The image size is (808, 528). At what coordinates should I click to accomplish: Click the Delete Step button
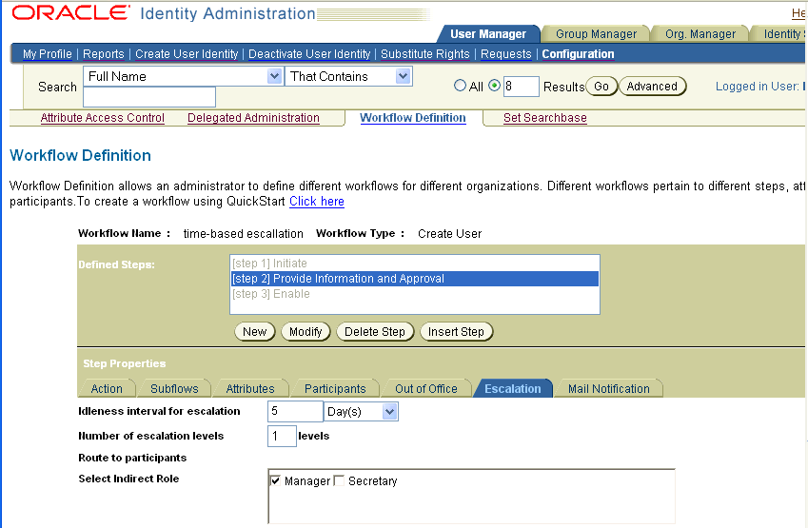[375, 331]
